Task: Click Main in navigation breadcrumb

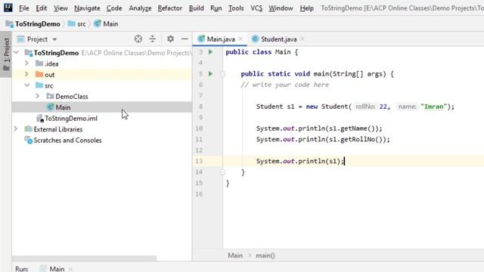Action: [110, 23]
